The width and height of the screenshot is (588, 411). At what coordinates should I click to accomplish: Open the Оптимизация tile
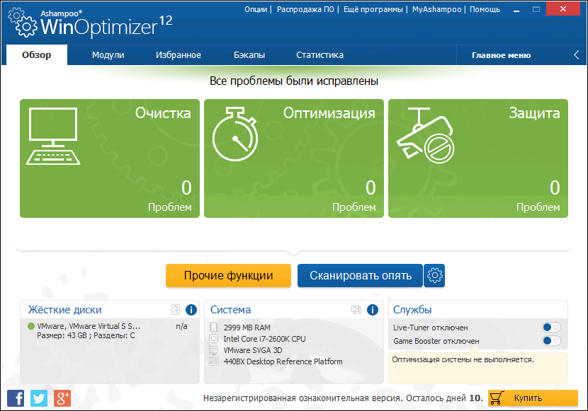point(294,158)
